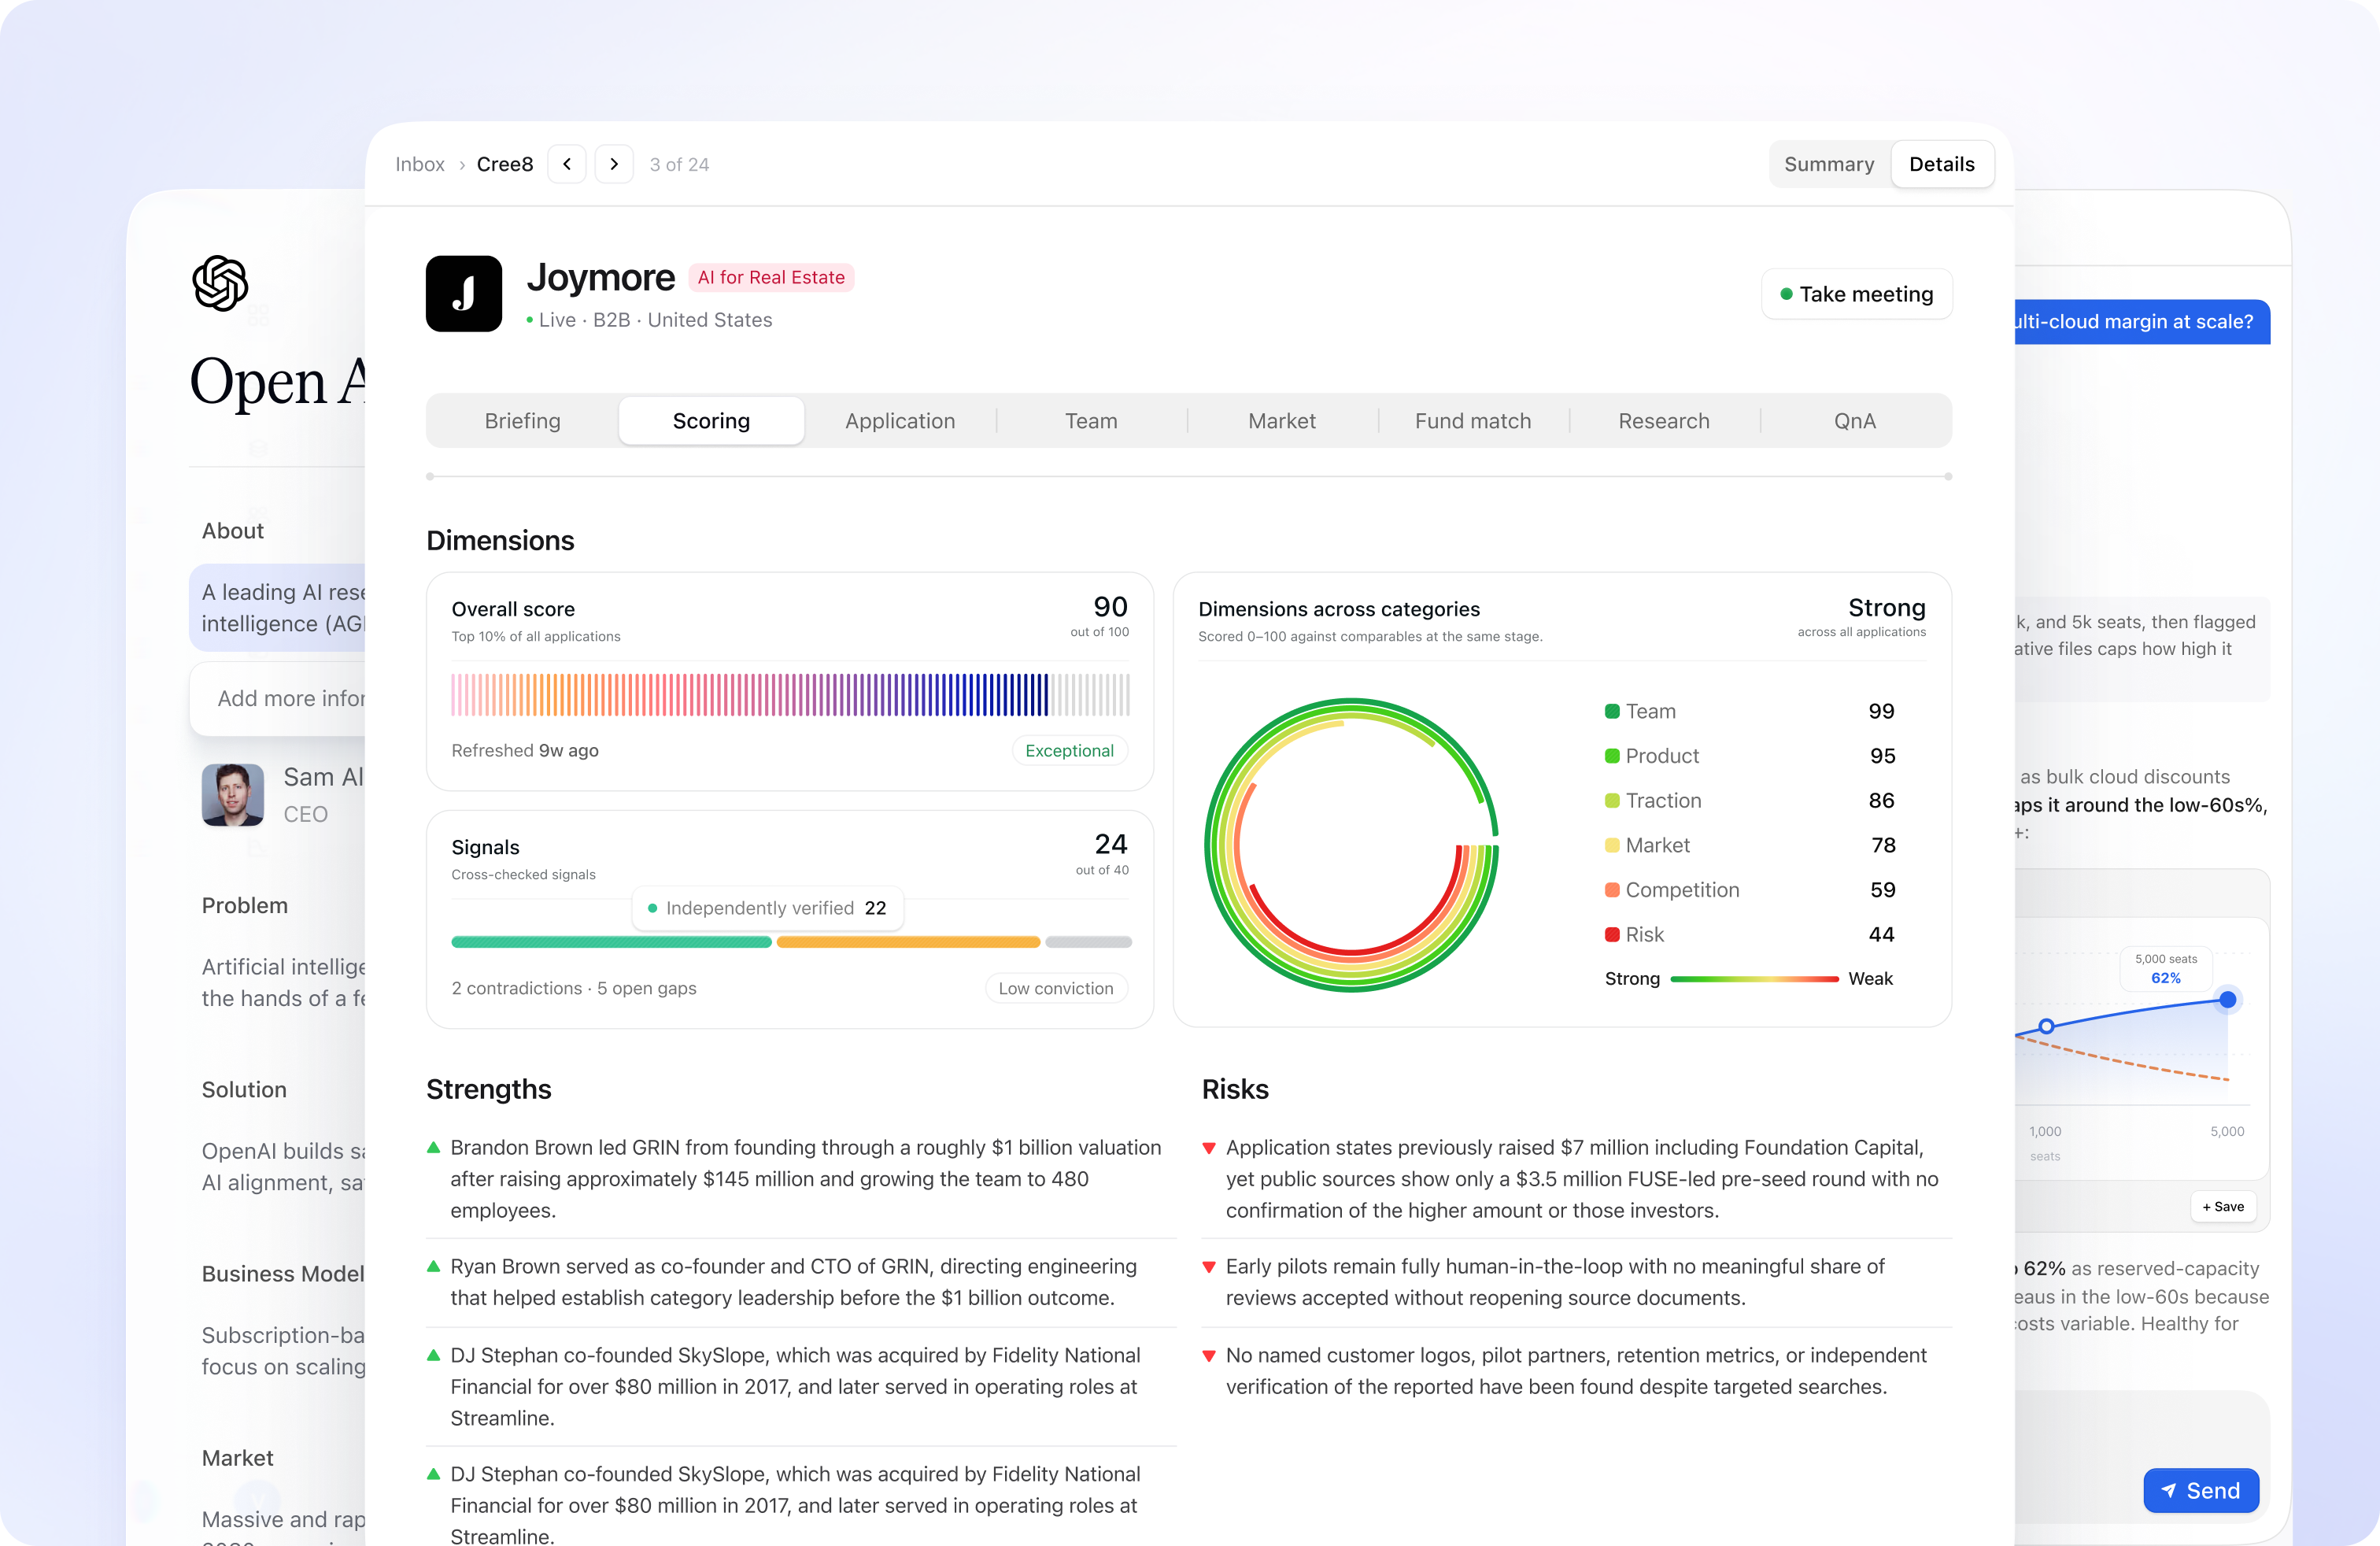Image resolution: width=2380 pixels, height=1546 pixels.
Task: Click the Strong-to-Weak gradient scale
Action: tap(1754, 979)
